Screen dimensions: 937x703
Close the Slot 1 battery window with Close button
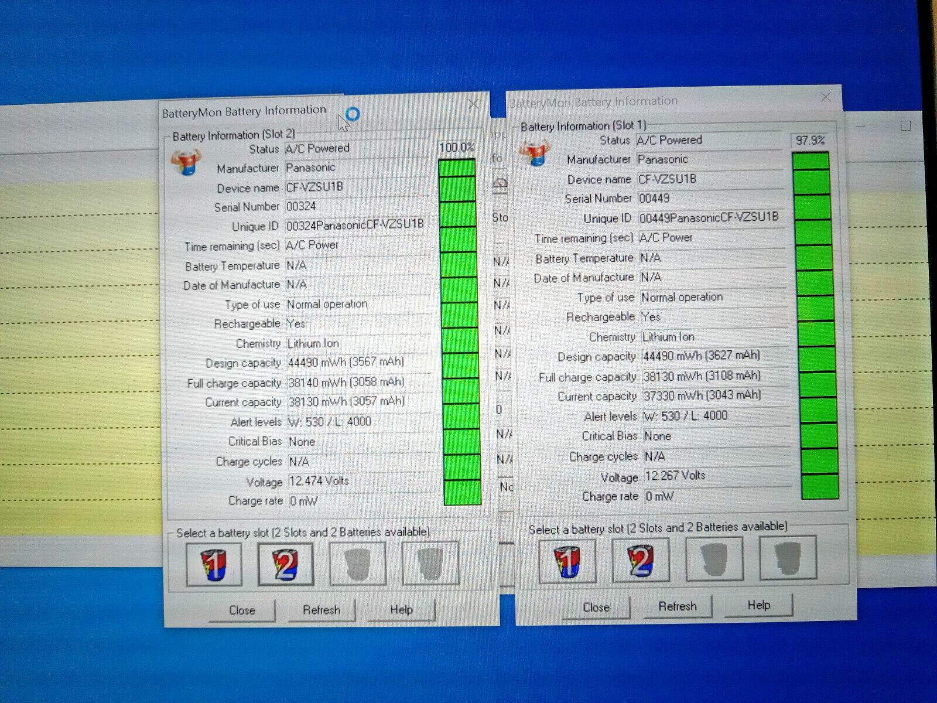pyautogui.click(x=596, y=608)
